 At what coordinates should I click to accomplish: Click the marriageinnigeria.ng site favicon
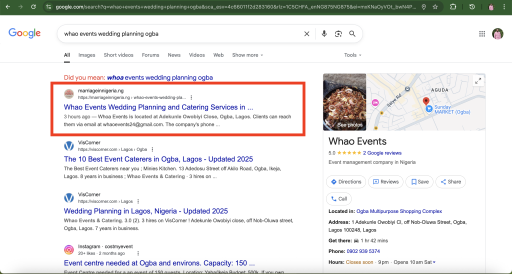[x=69, y=94]
